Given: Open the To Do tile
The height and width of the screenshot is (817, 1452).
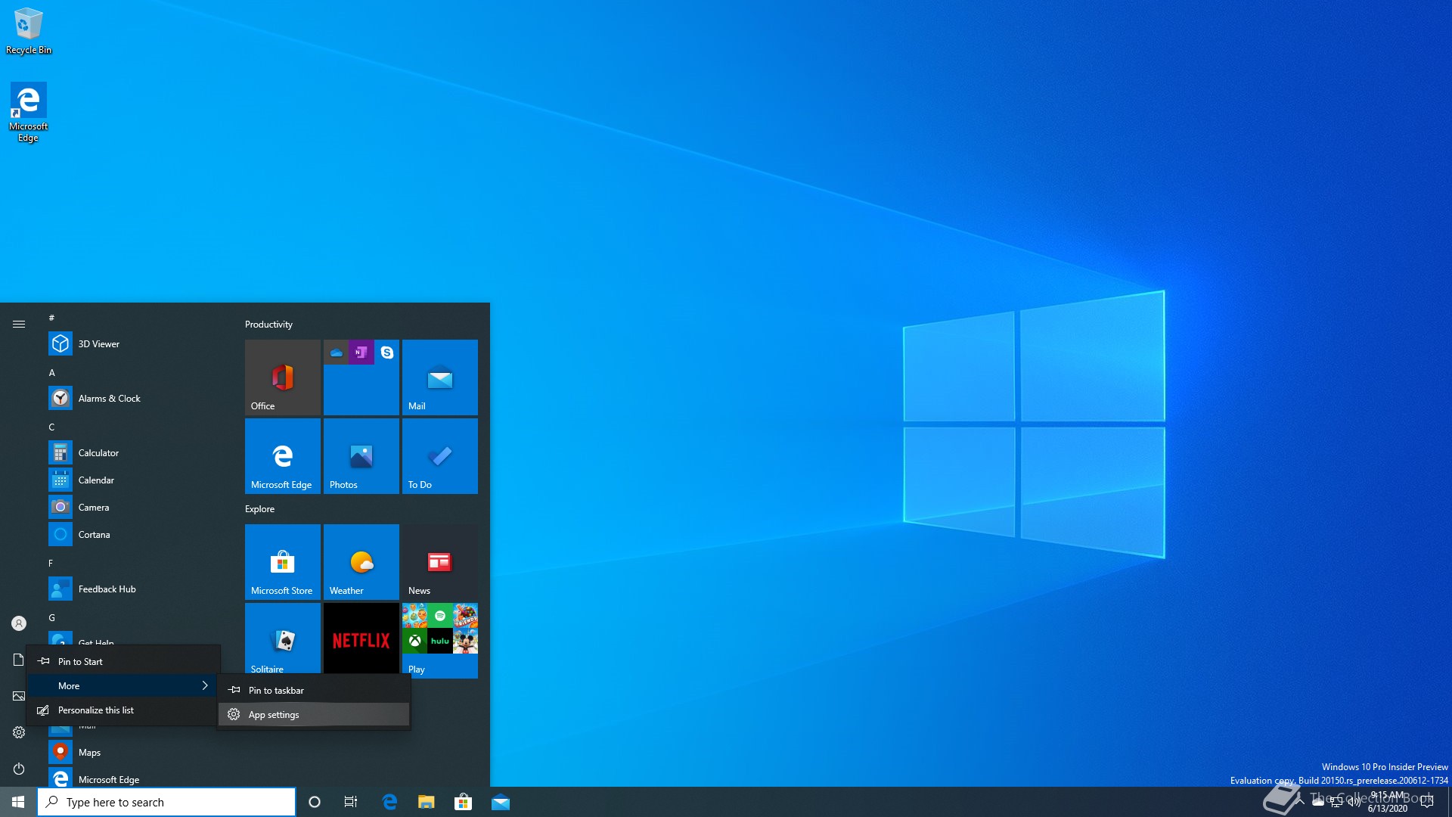Looking at the screenshot, I should [x=440, y=456].
